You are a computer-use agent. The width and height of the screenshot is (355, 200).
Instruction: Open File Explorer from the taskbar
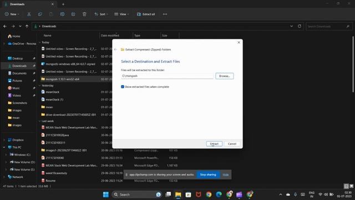tap(178, 194)
